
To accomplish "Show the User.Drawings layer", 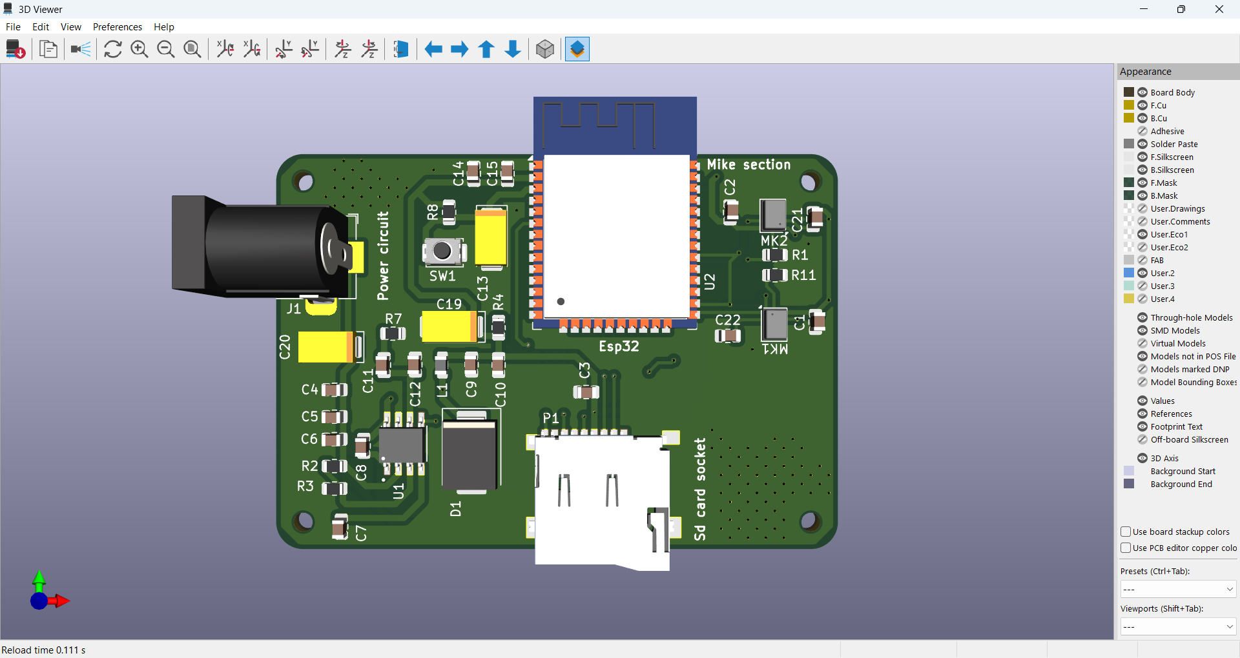I will 1142,208.
